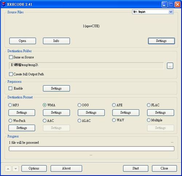
Task: Show source file Info
Action: point(56,41)
